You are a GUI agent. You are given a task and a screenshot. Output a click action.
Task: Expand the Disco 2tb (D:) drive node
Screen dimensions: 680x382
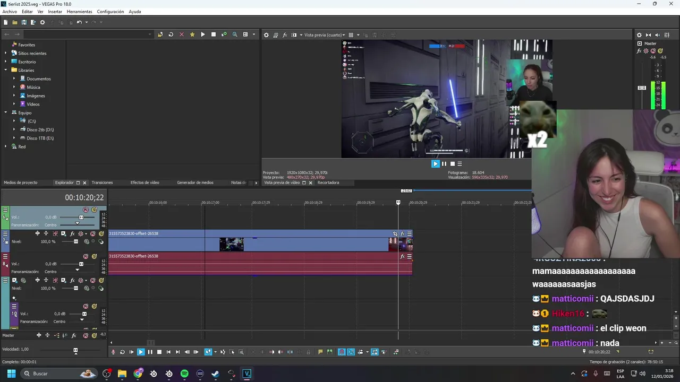pos(14,129)
